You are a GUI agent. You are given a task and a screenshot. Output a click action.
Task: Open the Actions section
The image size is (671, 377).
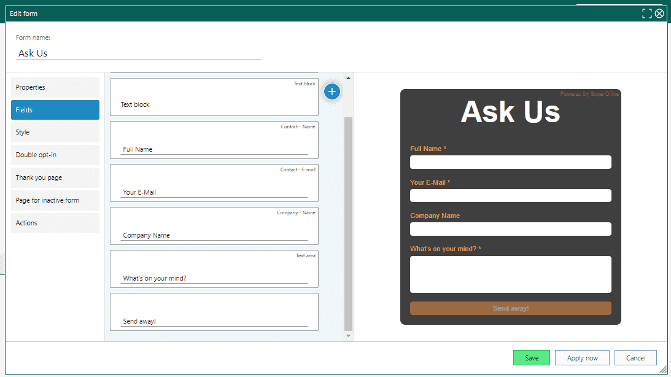pyautogui.click(x=55, y=223)
